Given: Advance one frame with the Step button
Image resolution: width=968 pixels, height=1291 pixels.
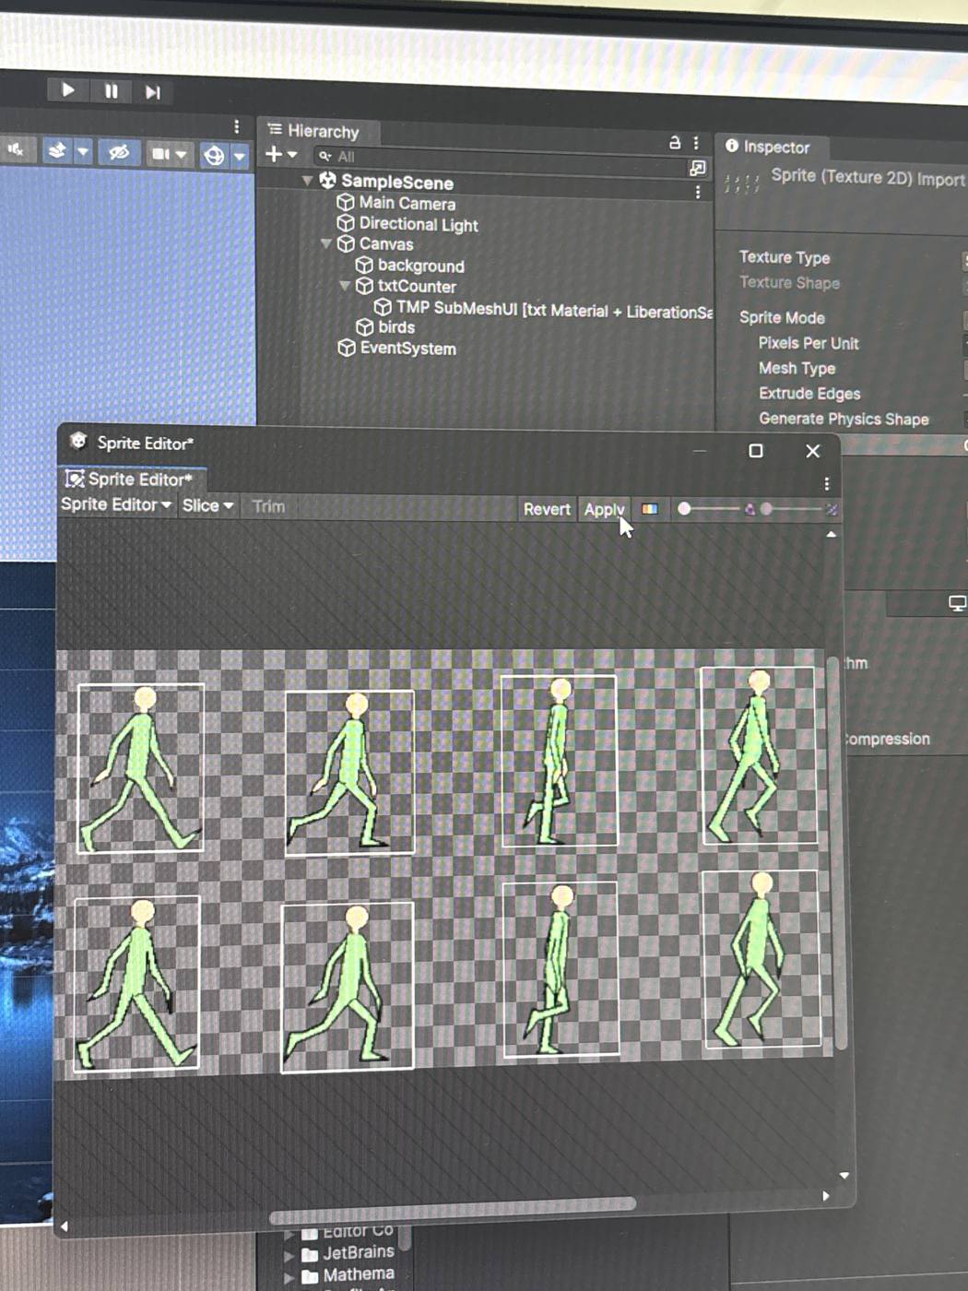Looking at the screenshot, I should pyautogui.click(x=153, y=91).
